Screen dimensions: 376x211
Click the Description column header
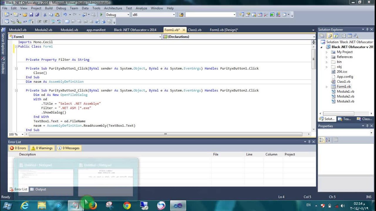tap(27, 154)
